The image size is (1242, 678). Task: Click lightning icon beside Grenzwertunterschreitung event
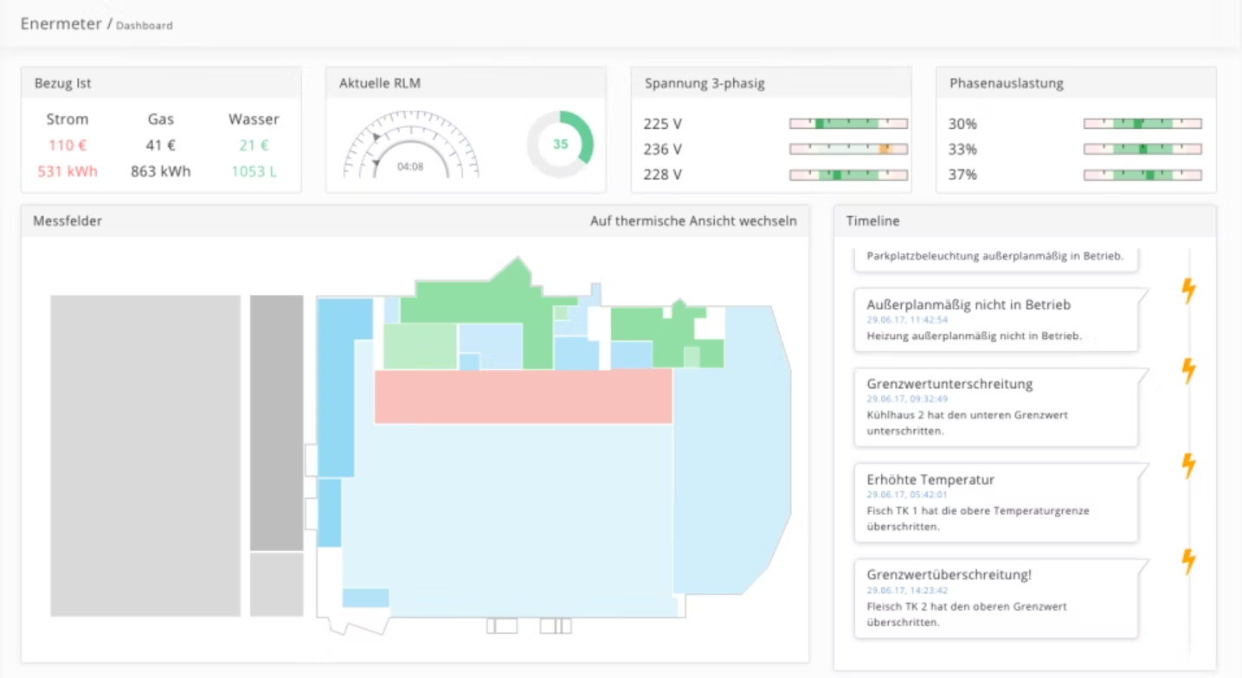pos(1188,371)
